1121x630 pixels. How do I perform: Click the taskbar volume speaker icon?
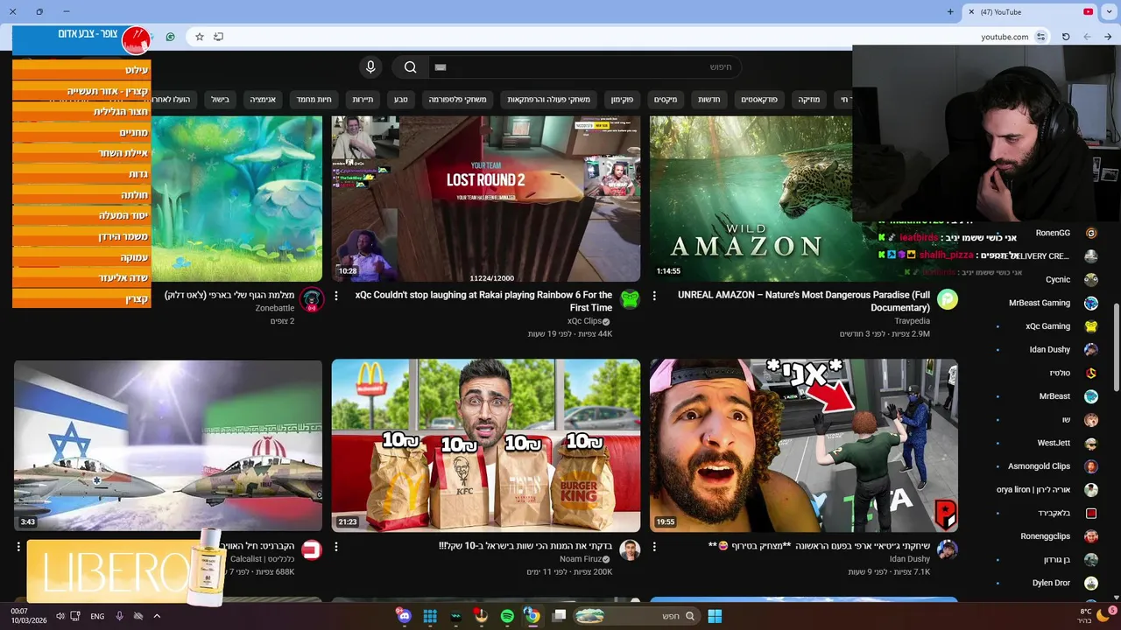60,616
